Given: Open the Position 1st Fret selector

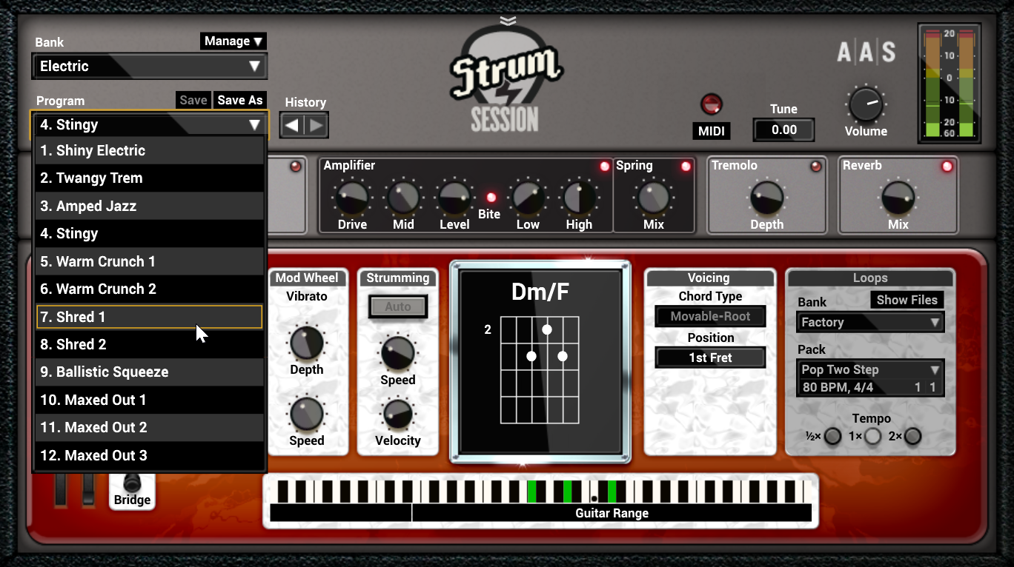Looking at the screenshot, I should tap(711, 358).
